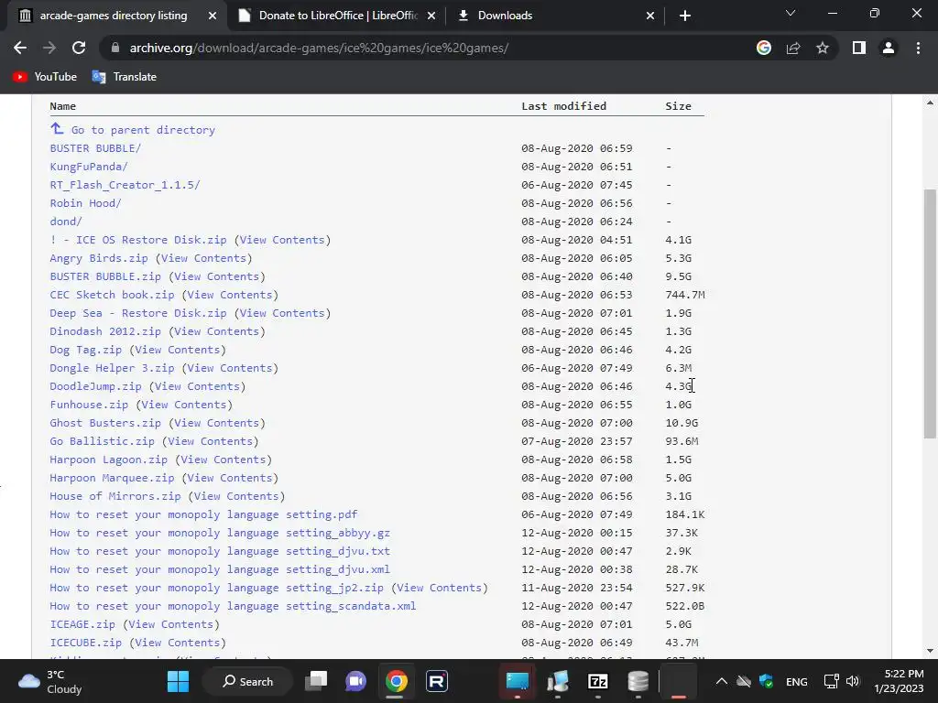This screenshot has height=703, width=938.
Task: Select the arcade-games directory listing tab
Action: [x=113, y=16]
